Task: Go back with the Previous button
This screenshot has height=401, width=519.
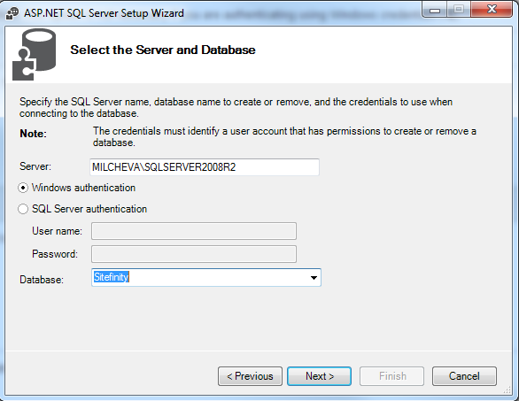Action: 250,376
